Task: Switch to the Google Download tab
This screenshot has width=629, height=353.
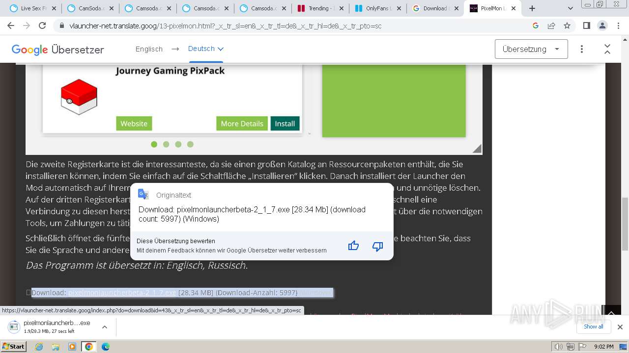Action: (435, 8)
